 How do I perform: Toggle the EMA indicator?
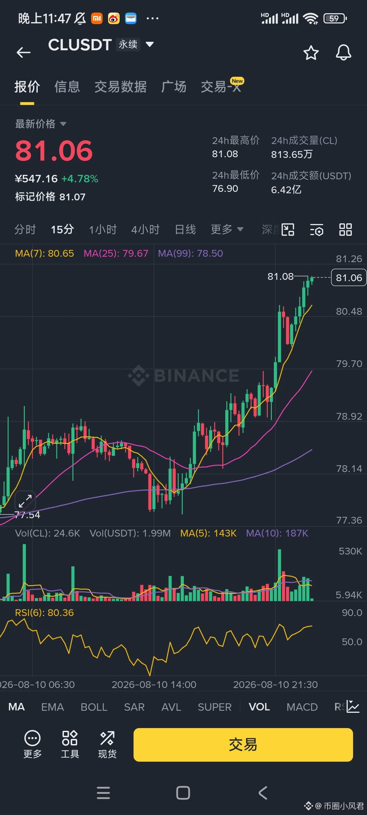52,707
